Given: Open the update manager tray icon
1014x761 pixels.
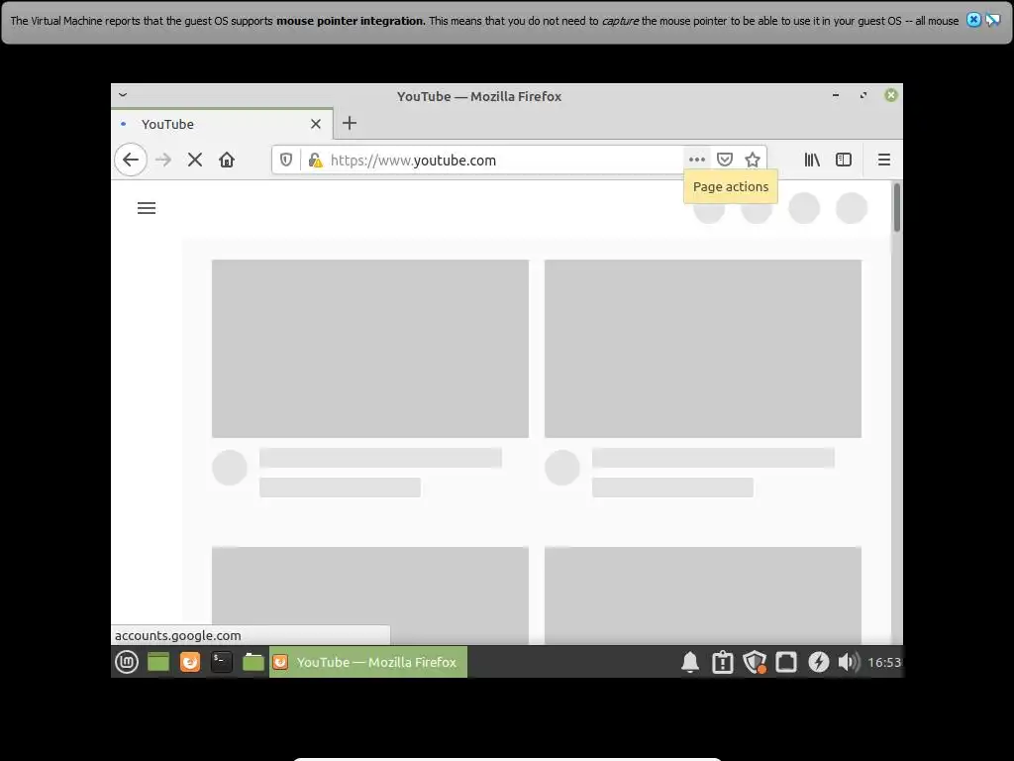Looking at the screenshot, I should [x=722, y=662].
